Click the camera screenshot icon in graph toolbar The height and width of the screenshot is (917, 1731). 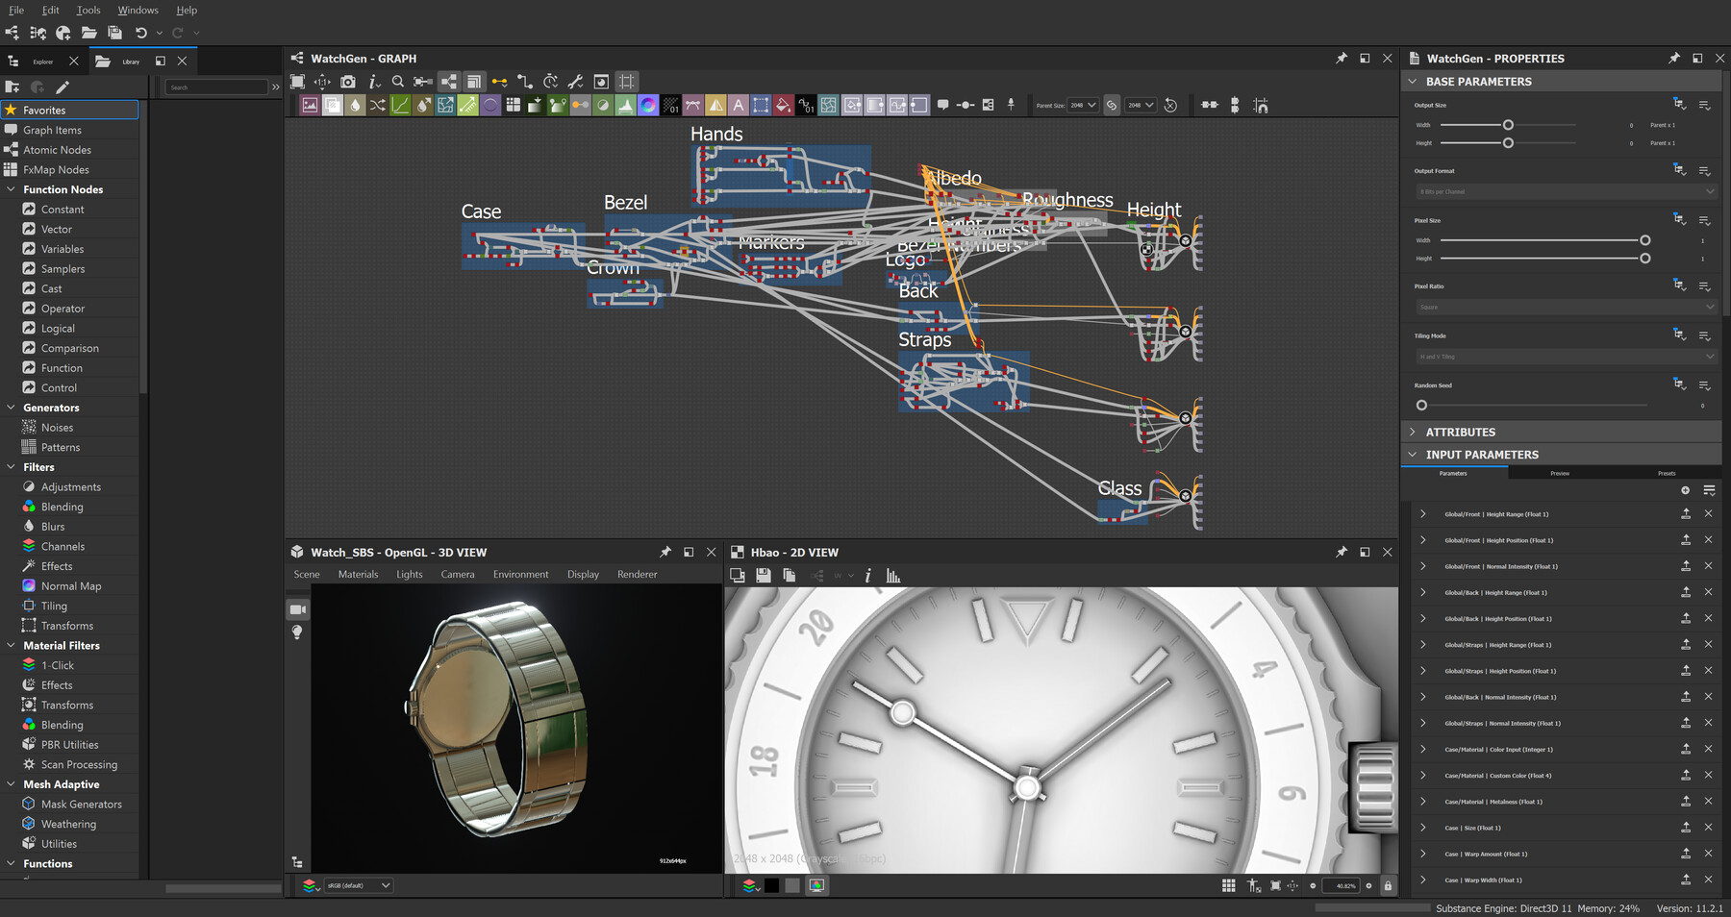(x=348, y=82)
